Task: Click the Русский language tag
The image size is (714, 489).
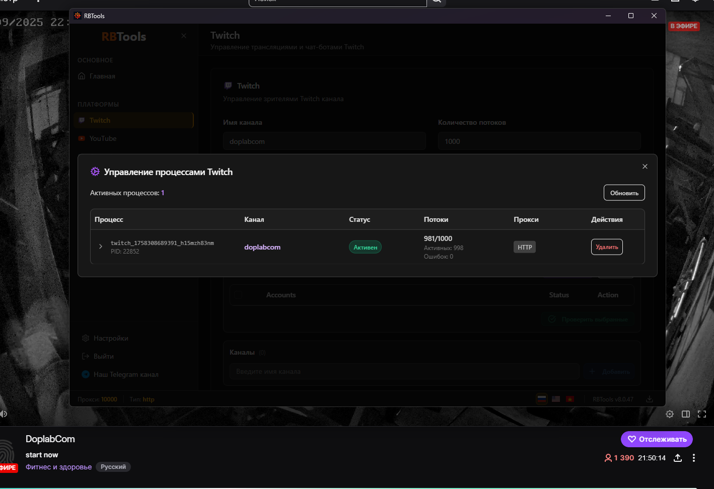Action: coord(113,467)
